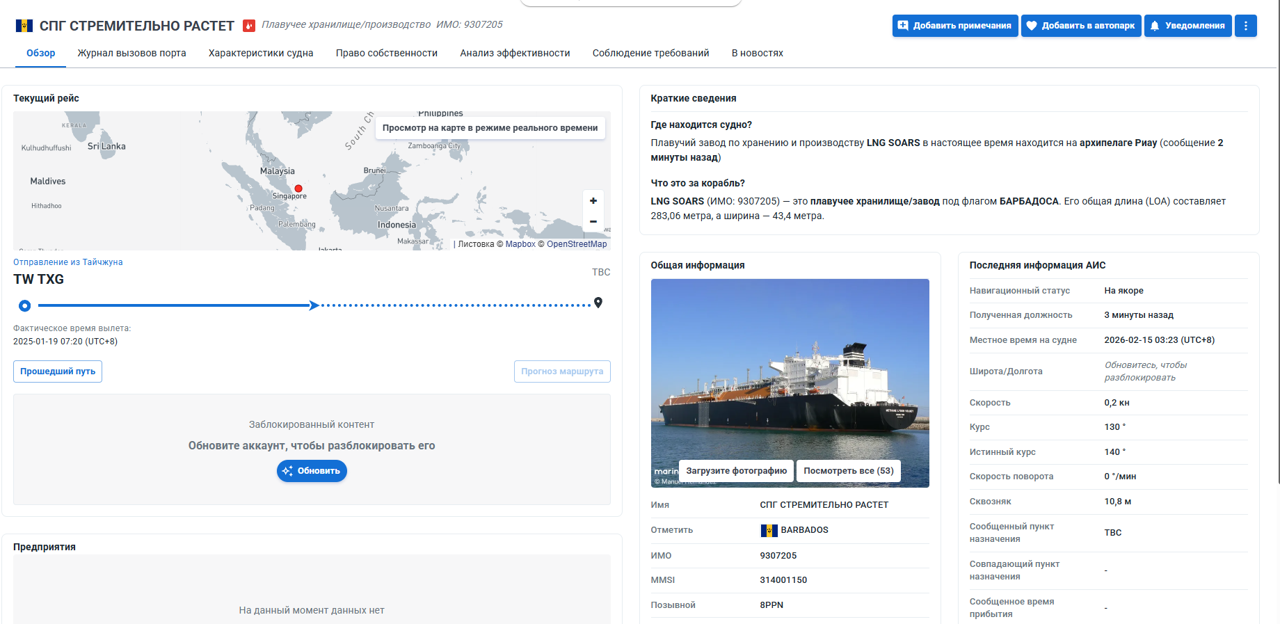Viewport: 1280px width, 624px height.
Task: View all 53 ship photos
Action: (848, 471)
